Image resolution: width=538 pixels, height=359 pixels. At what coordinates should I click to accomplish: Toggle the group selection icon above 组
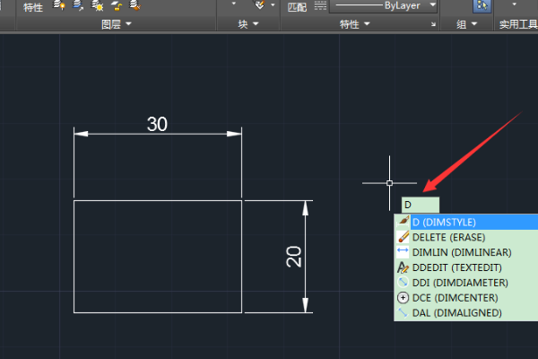[x=482, y=6]
